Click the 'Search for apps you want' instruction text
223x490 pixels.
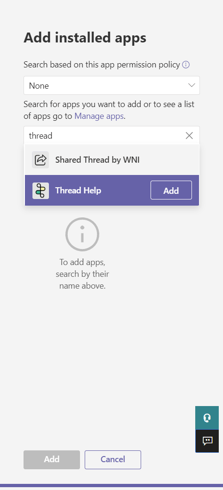tap(109, 110)
